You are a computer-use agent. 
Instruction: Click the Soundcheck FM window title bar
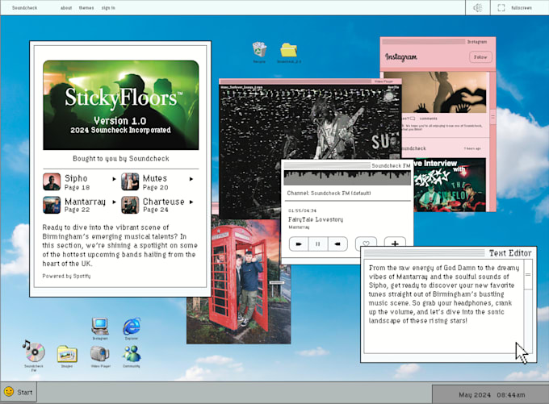[x=347, y=165]
